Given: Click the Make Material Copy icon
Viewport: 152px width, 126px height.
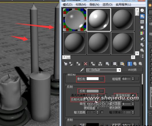Looking at the screenshot, I should point(93,64).
